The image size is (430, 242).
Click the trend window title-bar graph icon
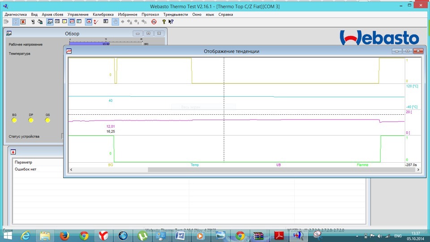coord(69,51)
